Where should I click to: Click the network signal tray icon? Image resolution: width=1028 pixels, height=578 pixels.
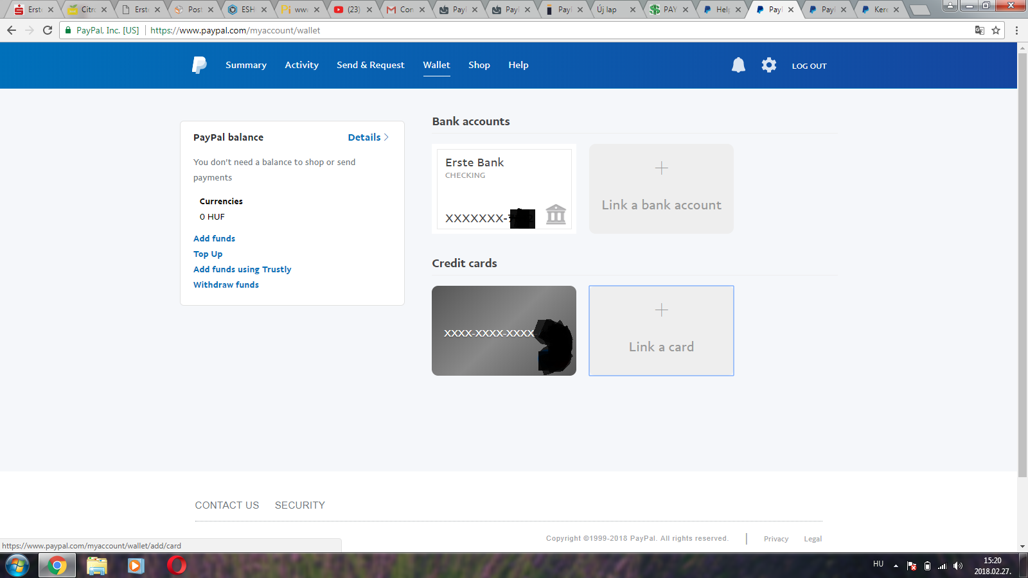[x=943, y=566]
